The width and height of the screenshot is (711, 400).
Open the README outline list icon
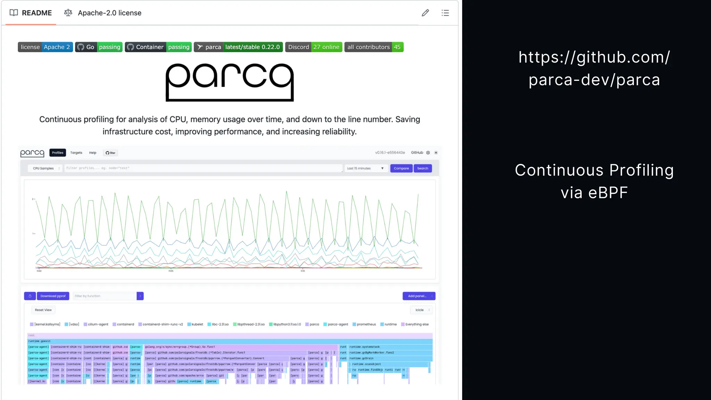point(445,13)
